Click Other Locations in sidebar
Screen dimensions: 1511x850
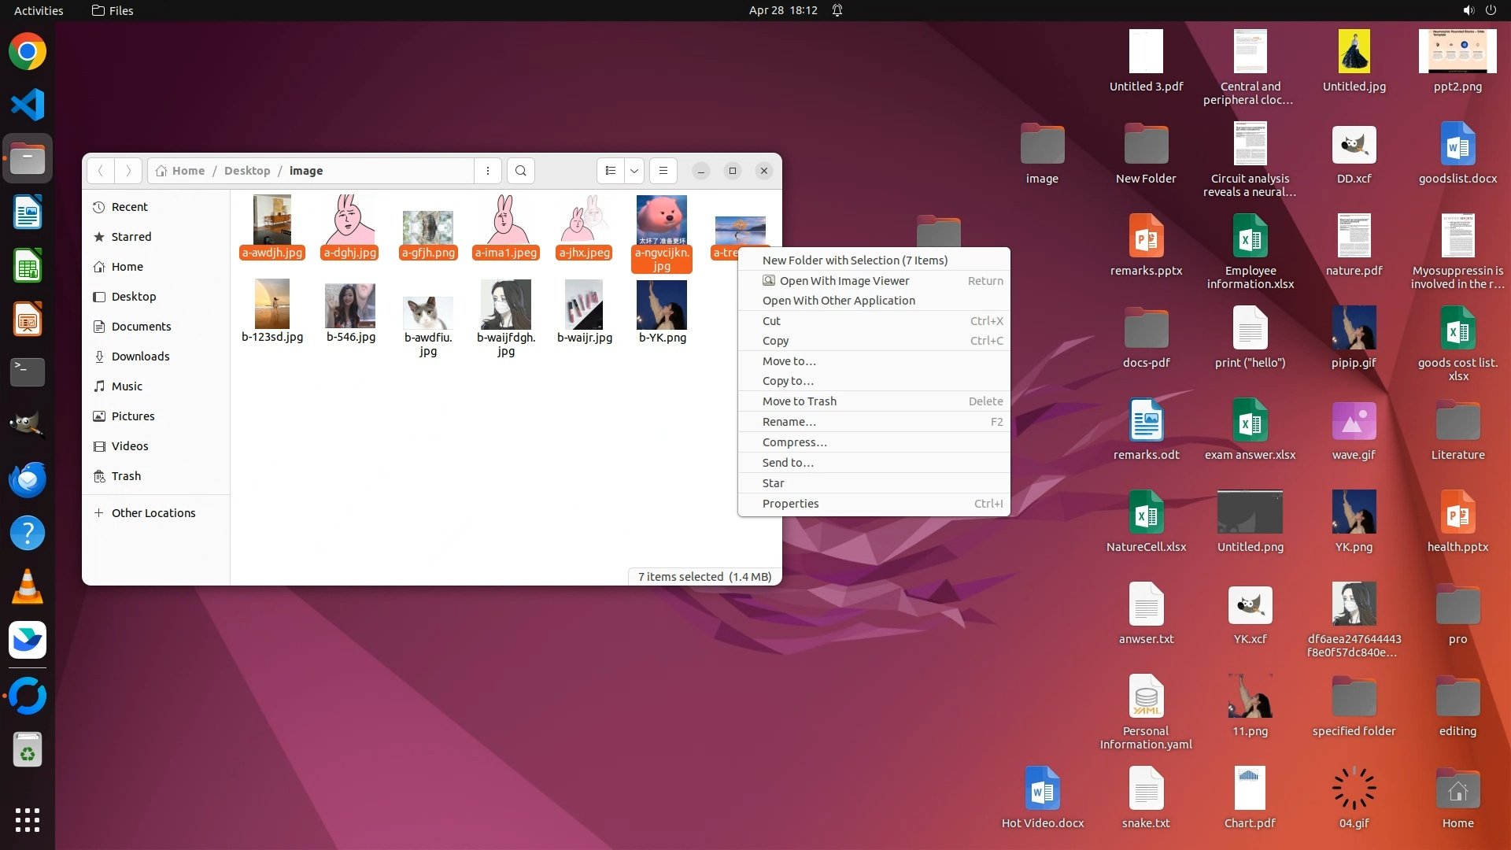click(x=153, y=513)
